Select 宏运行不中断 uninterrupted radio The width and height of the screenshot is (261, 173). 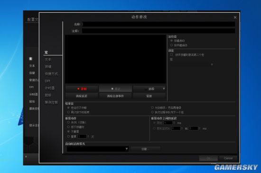pos(68,108)
